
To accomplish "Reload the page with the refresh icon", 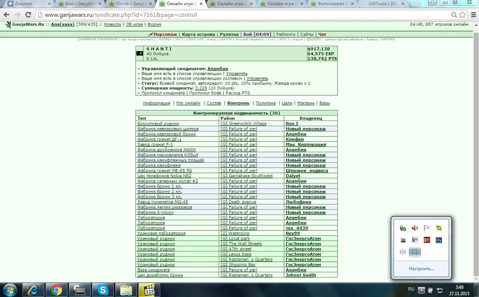I will point(28,14).
